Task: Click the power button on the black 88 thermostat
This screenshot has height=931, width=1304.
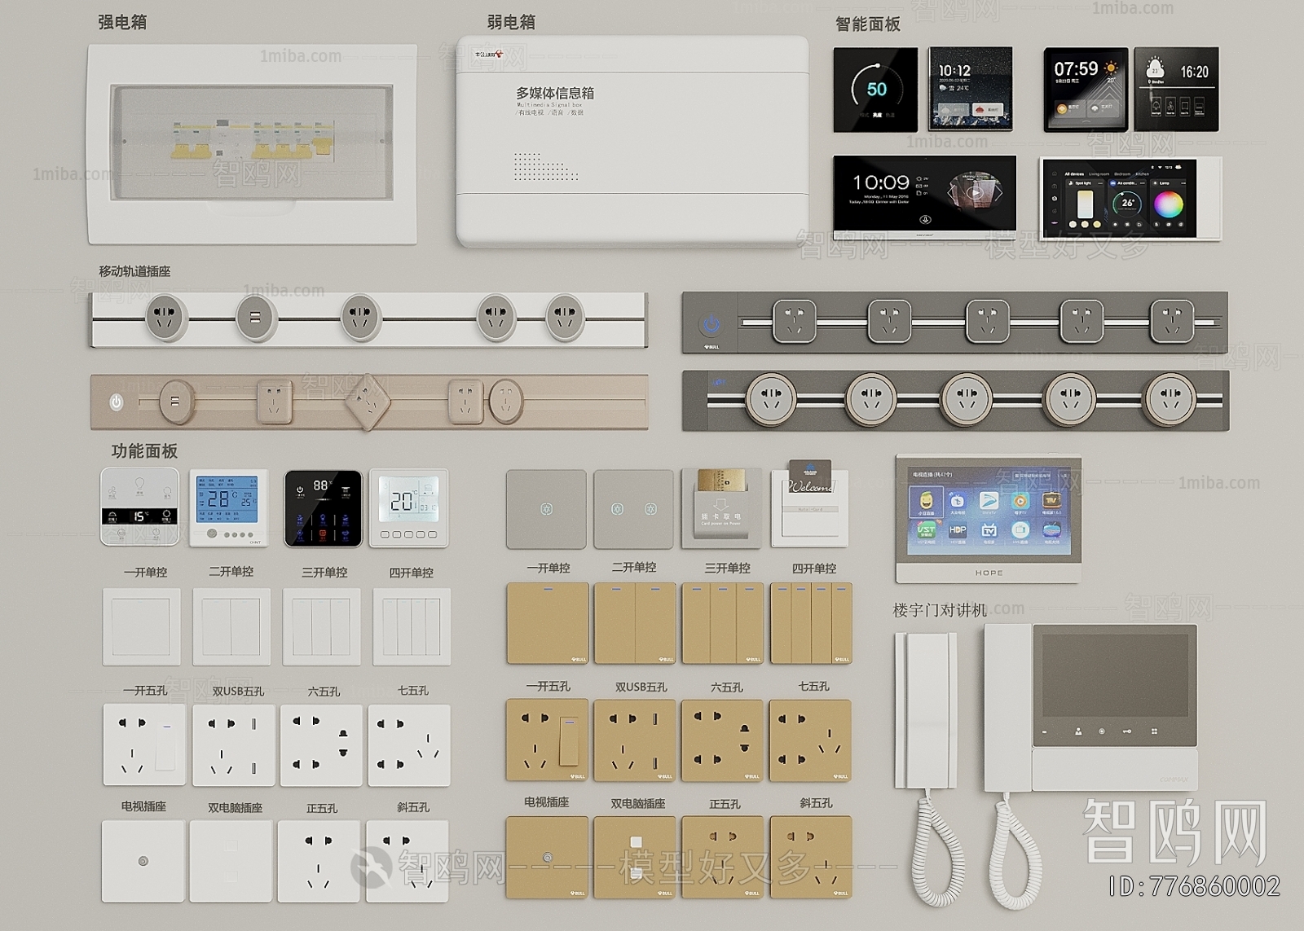Action: [300, 489]
